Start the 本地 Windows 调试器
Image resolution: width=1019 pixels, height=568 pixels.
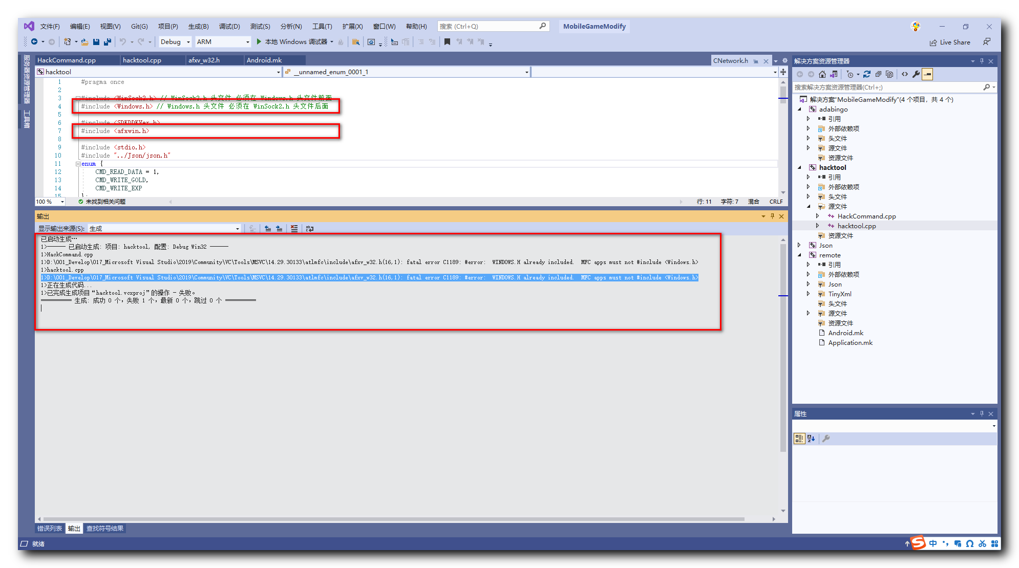pyautogui.click(x=292, y=42)
